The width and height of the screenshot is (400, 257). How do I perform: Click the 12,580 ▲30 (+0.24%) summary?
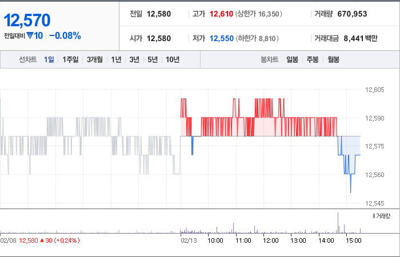point(49,240)
